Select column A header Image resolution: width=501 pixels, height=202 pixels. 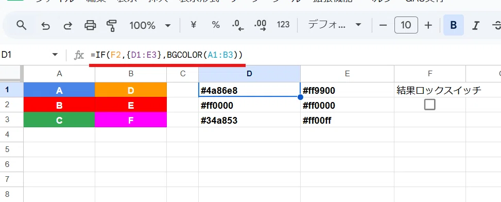coord(59,74)
